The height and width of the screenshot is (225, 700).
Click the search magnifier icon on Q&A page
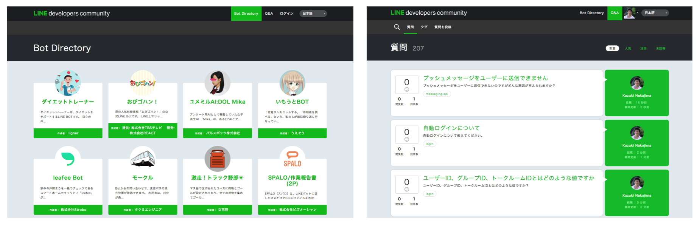pyautogui.click(x=397, y=27)
